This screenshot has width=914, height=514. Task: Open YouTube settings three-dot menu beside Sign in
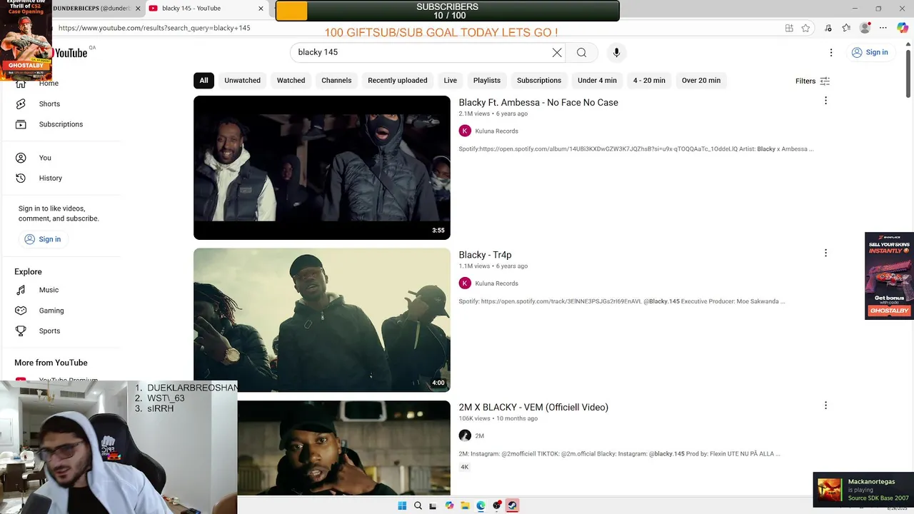830,52
